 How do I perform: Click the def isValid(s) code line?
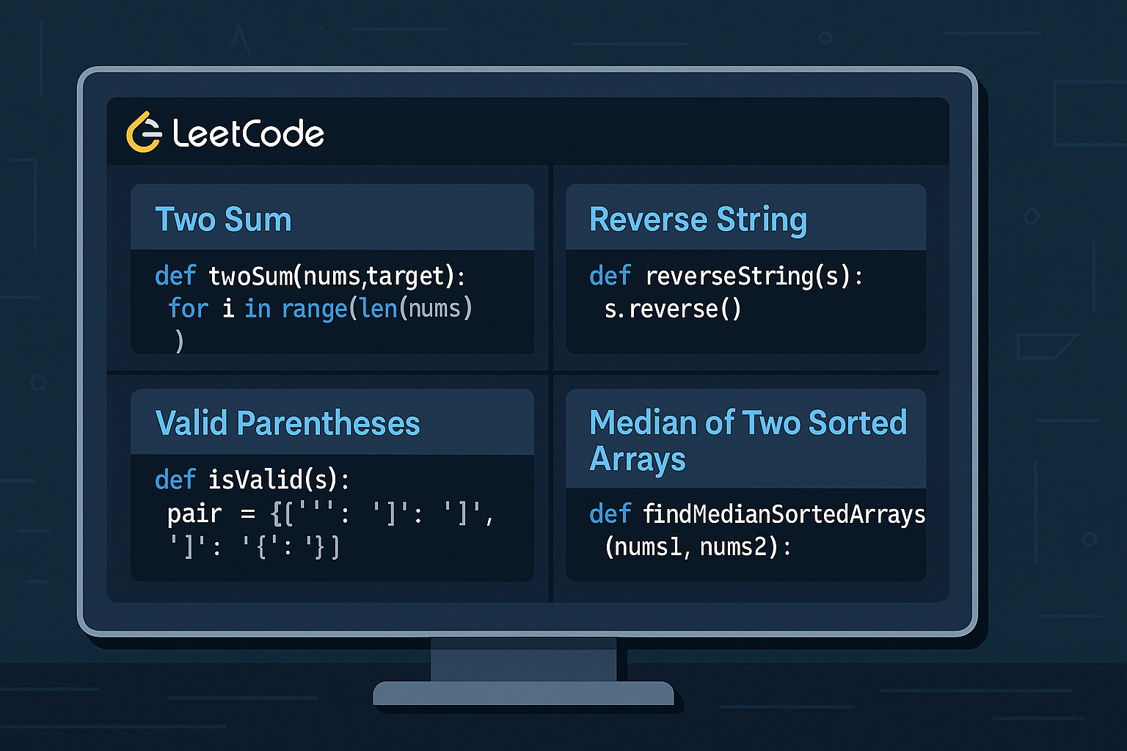(252, 480)
